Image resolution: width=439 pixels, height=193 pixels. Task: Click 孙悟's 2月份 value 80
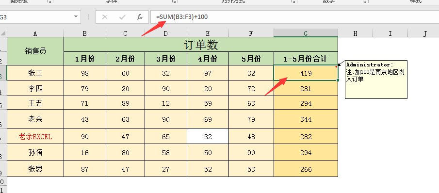[x=125, y=152]
